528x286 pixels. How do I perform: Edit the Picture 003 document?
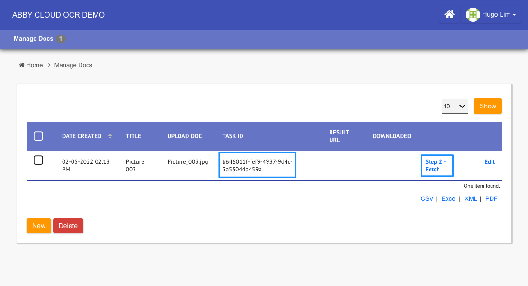point(489,162)
